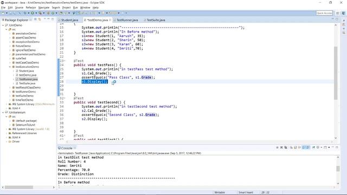This screenshot has width=347, height=195.
Task: Click Remove All Terminated Launches icon
Action: pos(286,147)
